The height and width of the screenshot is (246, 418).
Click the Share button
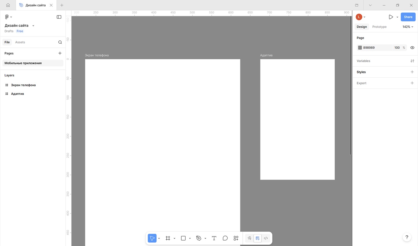point(408,17)
